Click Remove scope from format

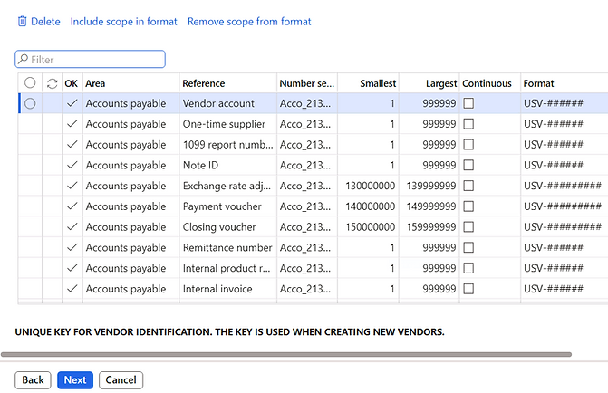click(x=249, y=22)
